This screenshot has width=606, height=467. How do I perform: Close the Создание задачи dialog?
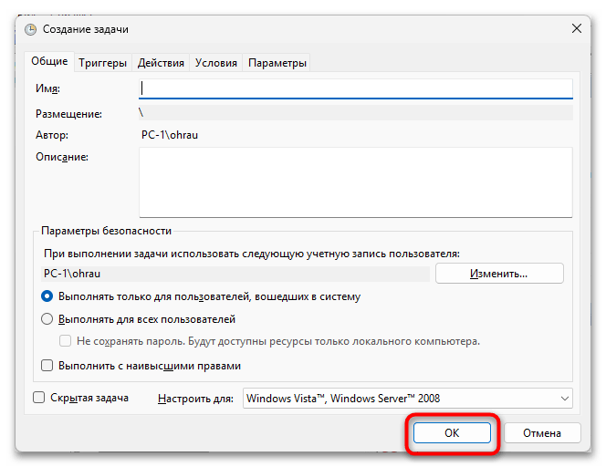coord(577,28)
